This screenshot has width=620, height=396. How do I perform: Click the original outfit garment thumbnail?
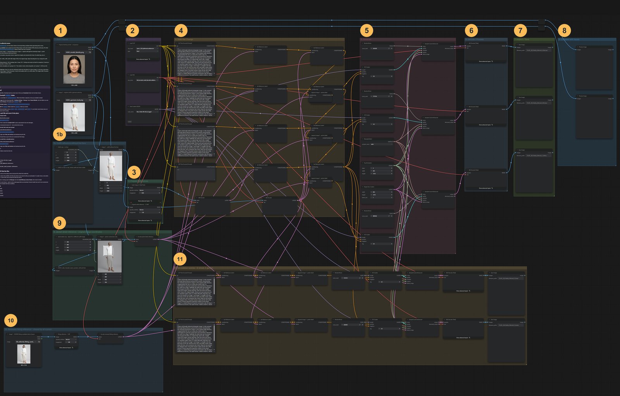point(74,117)
